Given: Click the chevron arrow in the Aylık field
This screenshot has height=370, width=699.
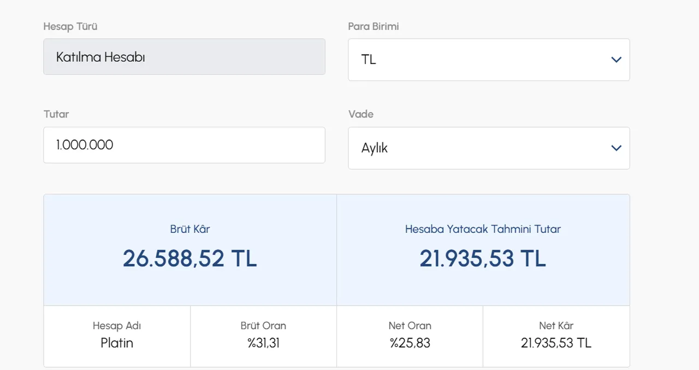Looking at the screenshot, I should (x=616, y=148).
